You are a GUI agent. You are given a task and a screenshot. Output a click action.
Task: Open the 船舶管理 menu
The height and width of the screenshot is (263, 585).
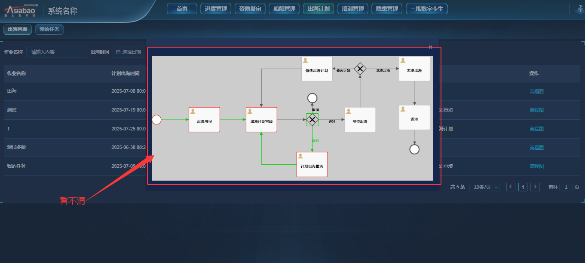[x=284, y=9]
